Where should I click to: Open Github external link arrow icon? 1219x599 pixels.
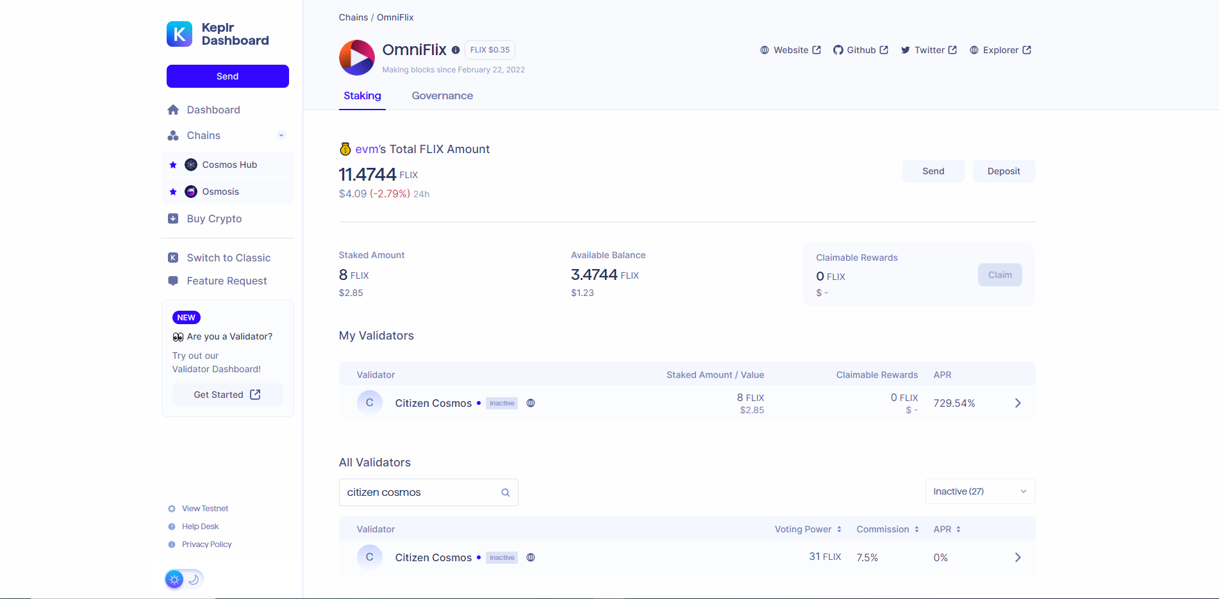click(884, 50)
